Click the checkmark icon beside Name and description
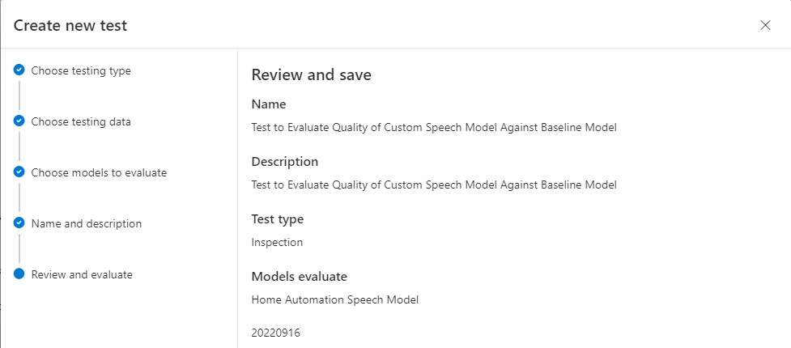Screen dimensions: 791x348 [19, 223]
